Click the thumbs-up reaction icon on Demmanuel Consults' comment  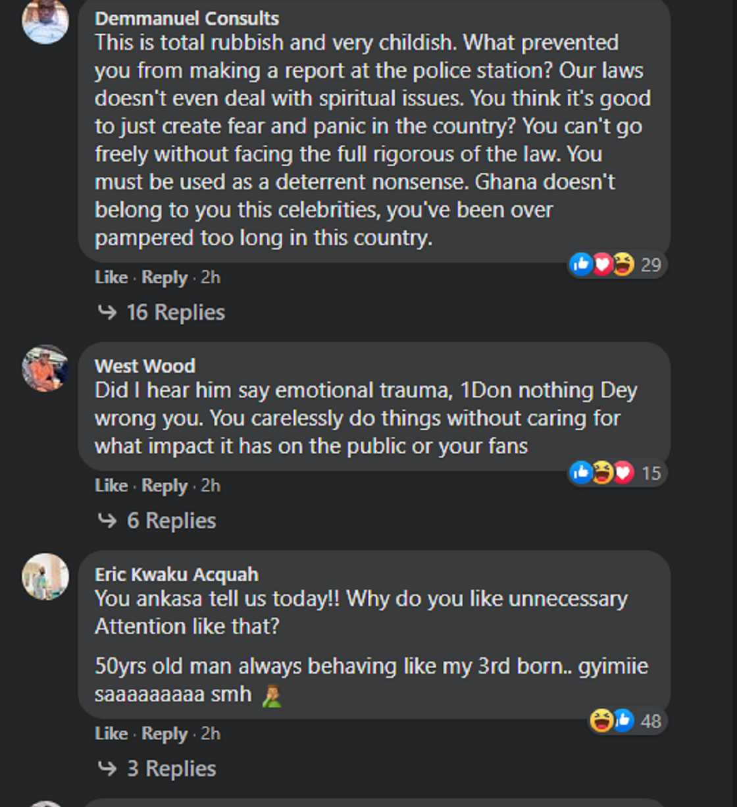(582, 265)
